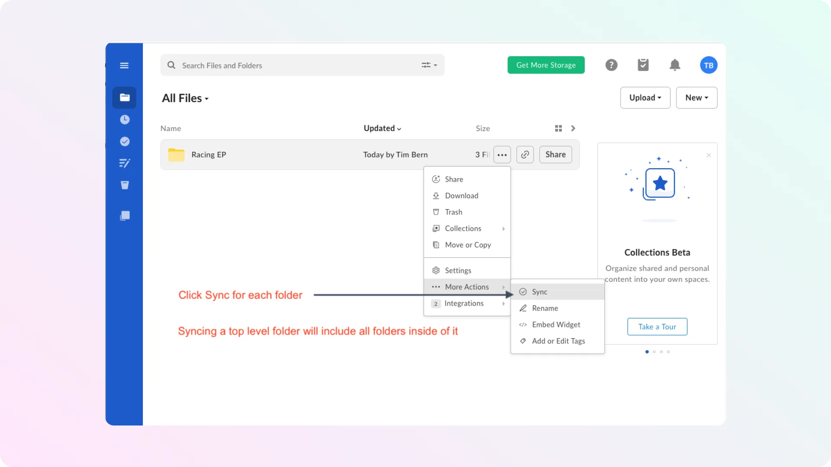Switch to grid view layout
The width and height of the screenshot is (831, 467).
[x=558, y=128]
